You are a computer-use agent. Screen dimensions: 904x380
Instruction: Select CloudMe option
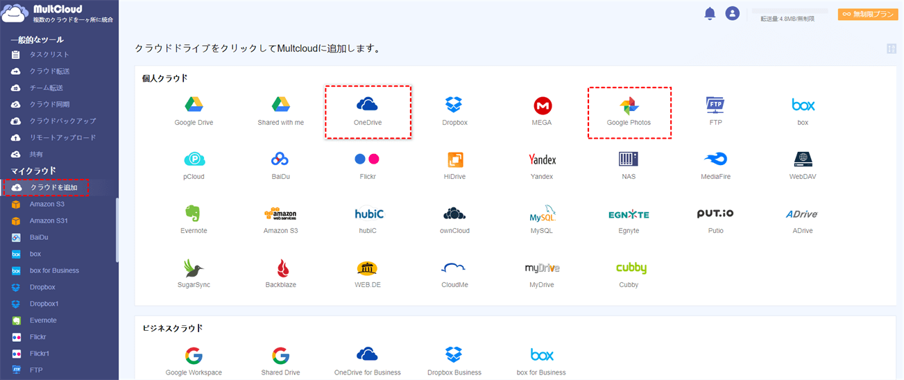[454, 273]
